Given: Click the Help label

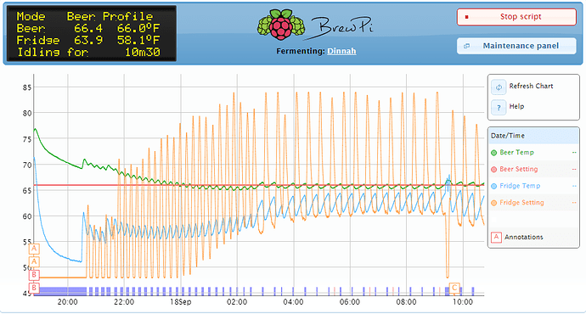Looking at the screenshot, I should click(x=516, y=106).
